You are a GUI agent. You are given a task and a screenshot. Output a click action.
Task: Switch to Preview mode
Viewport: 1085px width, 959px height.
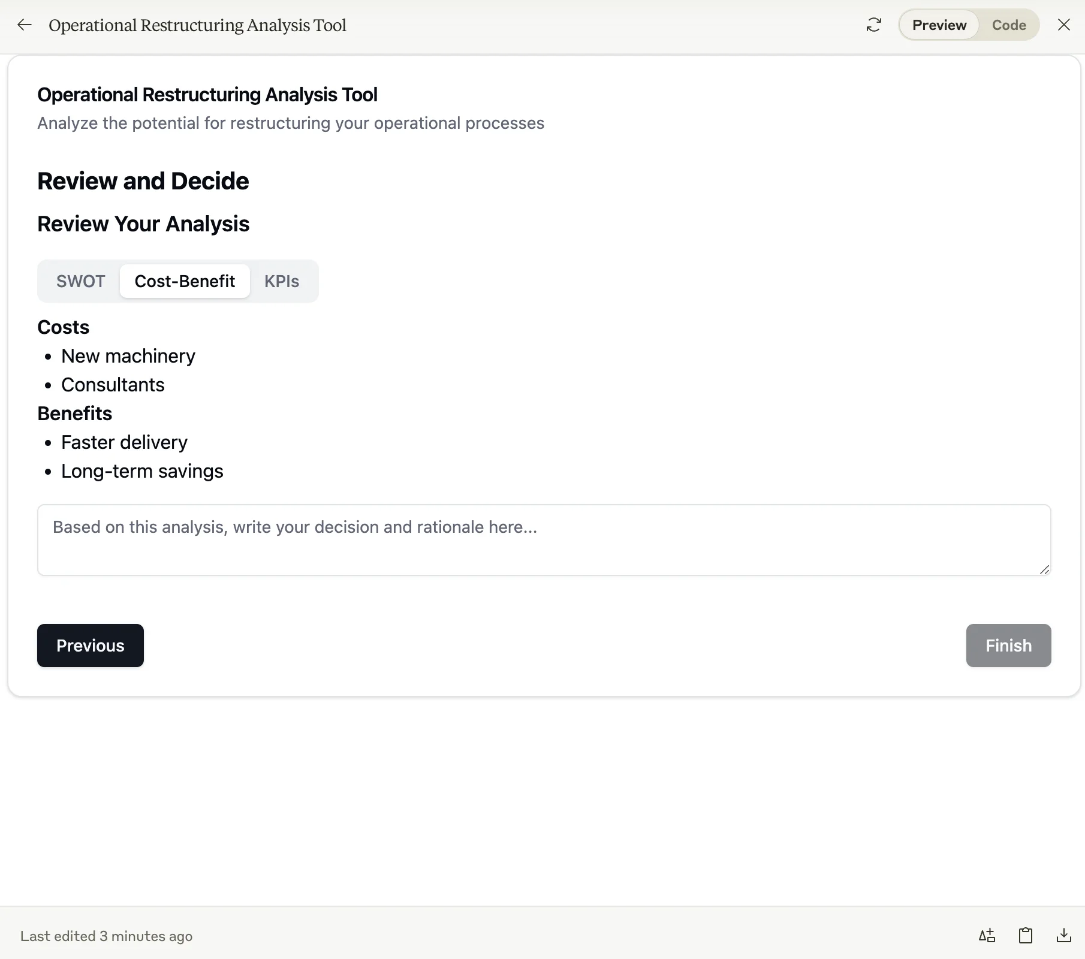coord(939,25)
